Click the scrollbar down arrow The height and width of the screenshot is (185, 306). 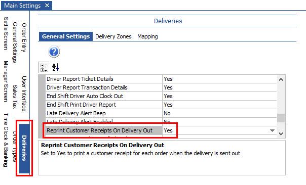[281, 134]
